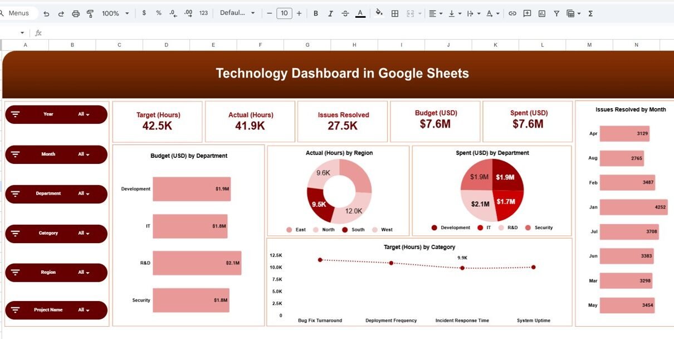Toggle italic formatting
Screen dimensions: 674x339
(330, 13)
